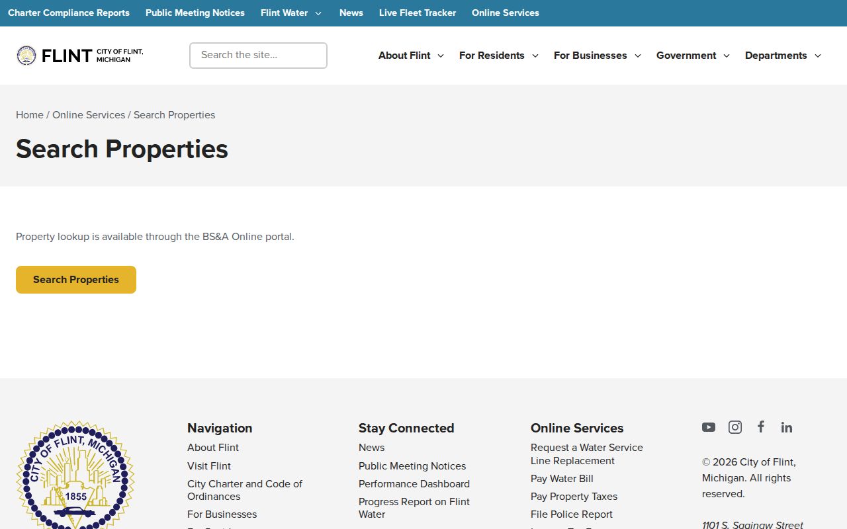
Task: Open City Charter and Code of Ordinances
Action: 245,490
